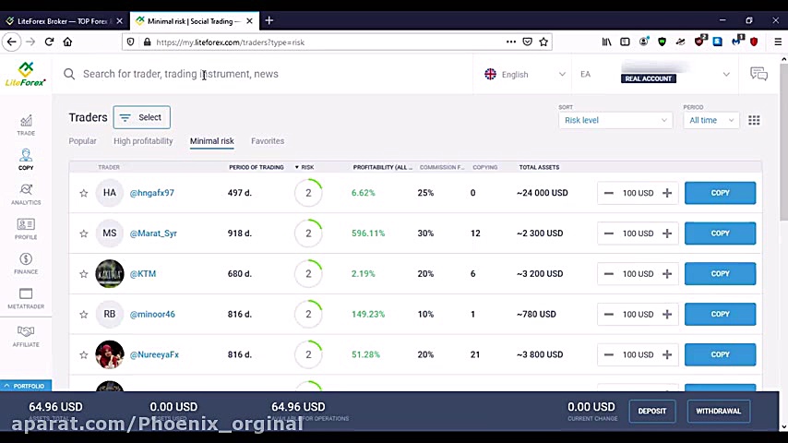Click the Withdrawal button
Image resolution: width=788 pixels, height=443 pixels.
pos(718,411)
